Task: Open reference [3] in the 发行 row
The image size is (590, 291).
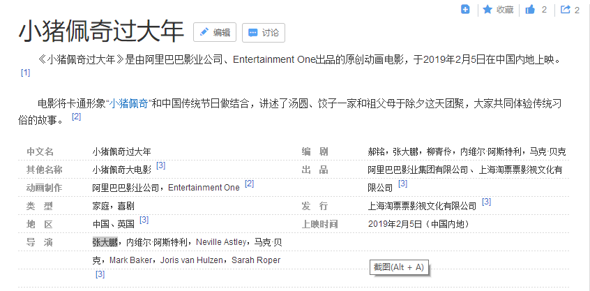Action: point(487,202)
